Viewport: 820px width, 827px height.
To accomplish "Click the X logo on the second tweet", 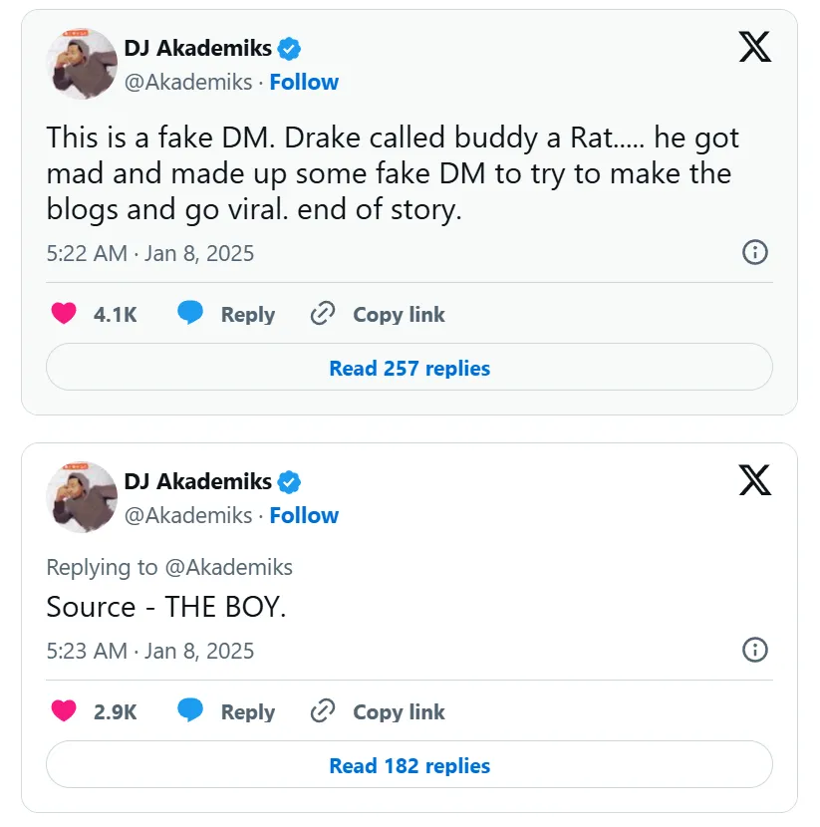I will click(755, 481).
